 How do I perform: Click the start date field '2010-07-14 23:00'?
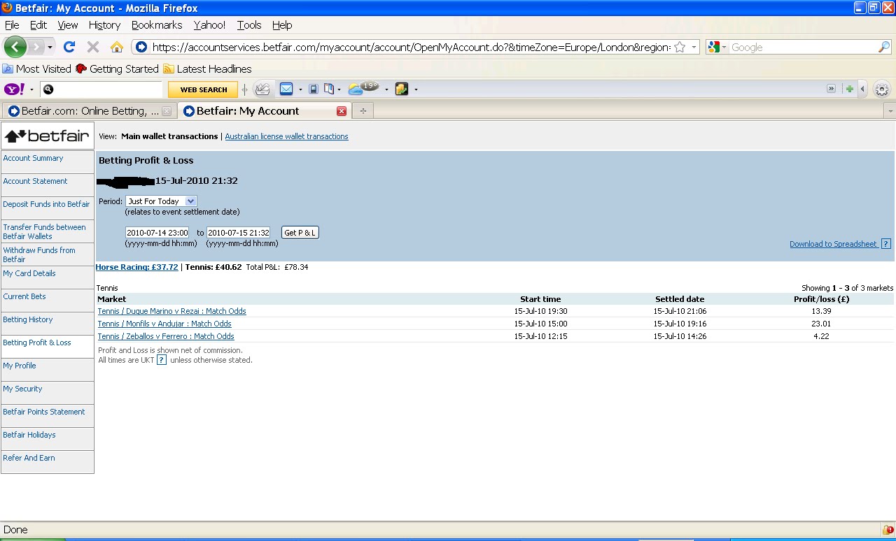click(157, 233)
